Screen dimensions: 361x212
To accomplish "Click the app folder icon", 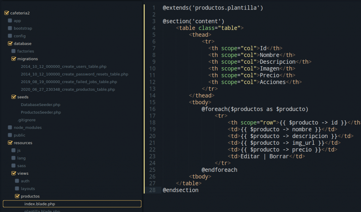I will [10, 21].
